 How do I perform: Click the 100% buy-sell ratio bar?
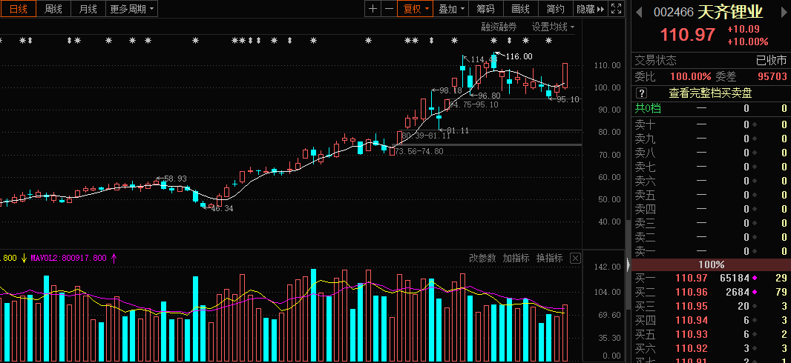coord(712,264)
